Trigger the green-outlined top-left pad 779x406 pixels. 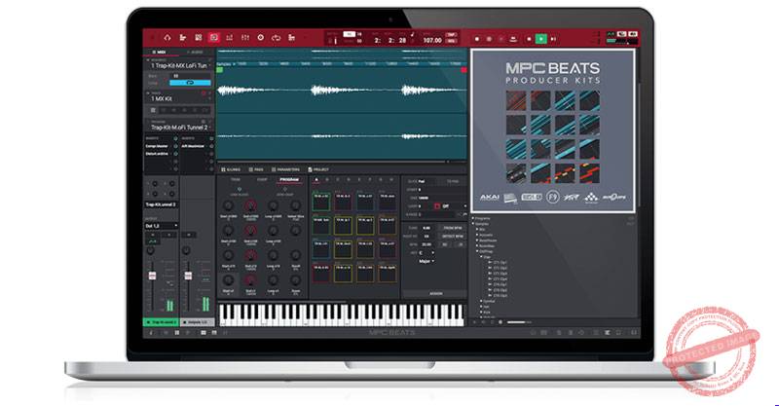[321, 202]
